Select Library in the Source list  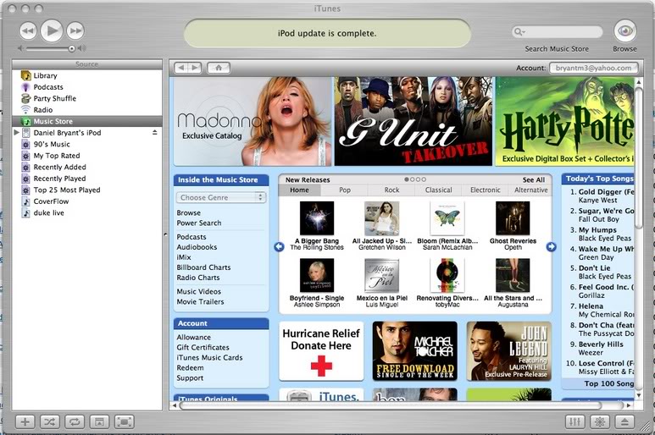87,75
